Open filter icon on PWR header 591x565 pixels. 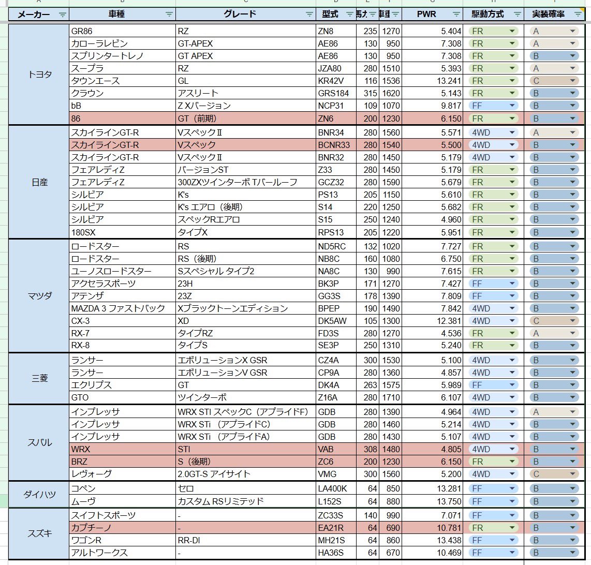(x=456, y=14)
